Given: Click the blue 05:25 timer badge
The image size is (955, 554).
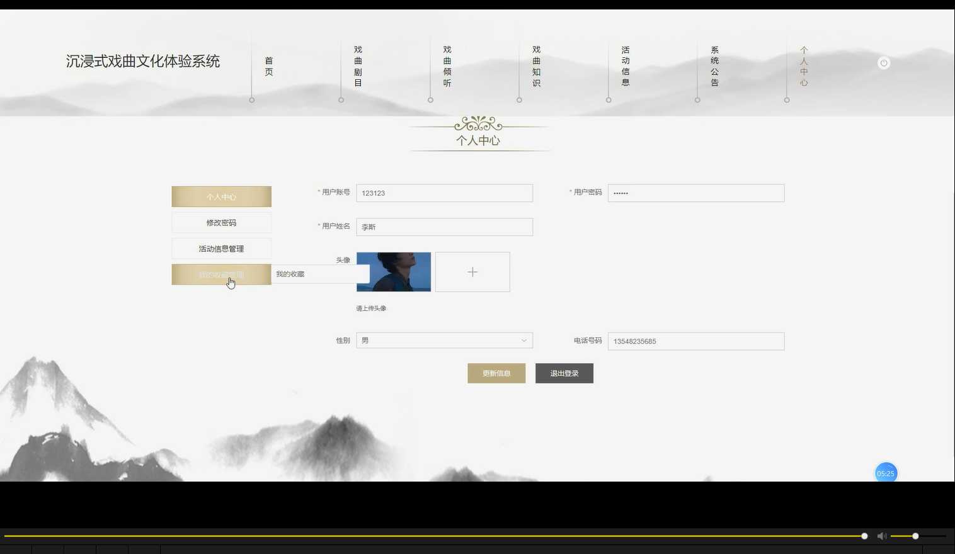Looking at the screenshot, I should [885, 472].
